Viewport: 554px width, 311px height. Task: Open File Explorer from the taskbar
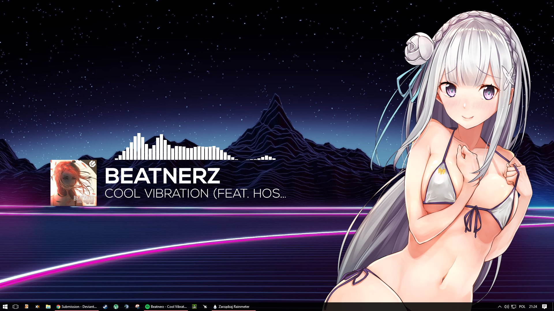(48, 307)
